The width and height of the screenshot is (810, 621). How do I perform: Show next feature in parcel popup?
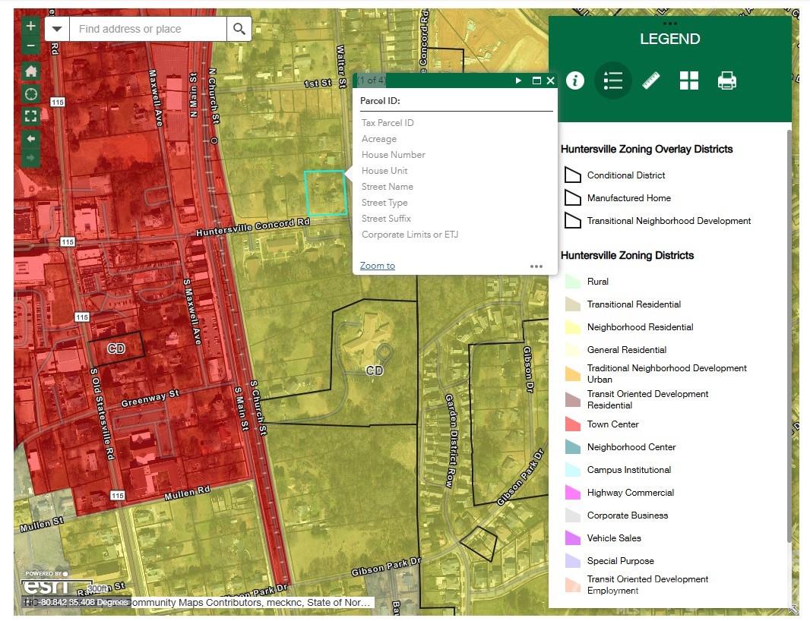[x=519, y=80]
